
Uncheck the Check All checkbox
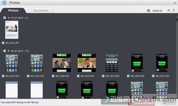pyautogui.click(x=149, y=11)
